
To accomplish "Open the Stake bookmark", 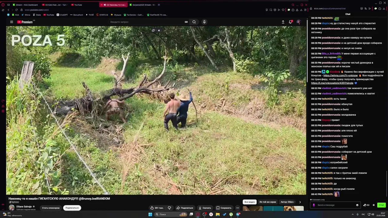I will pos(37,15).
